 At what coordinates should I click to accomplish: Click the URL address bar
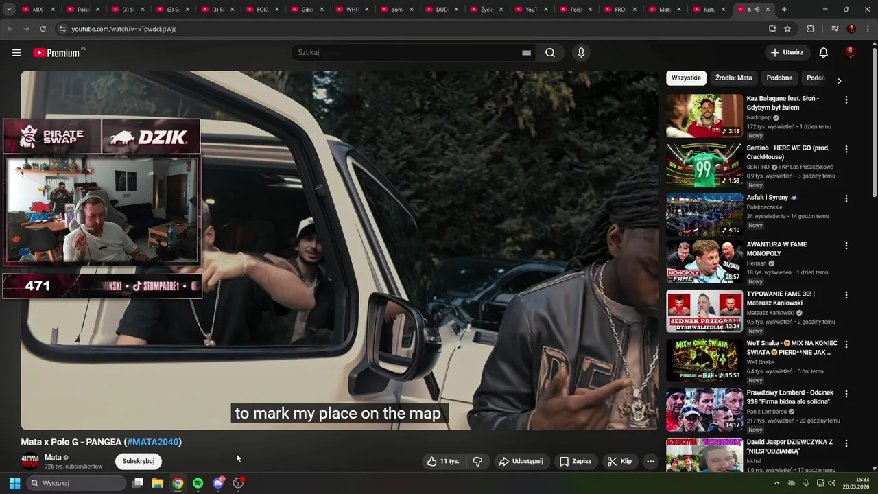[x=412, y=29]
